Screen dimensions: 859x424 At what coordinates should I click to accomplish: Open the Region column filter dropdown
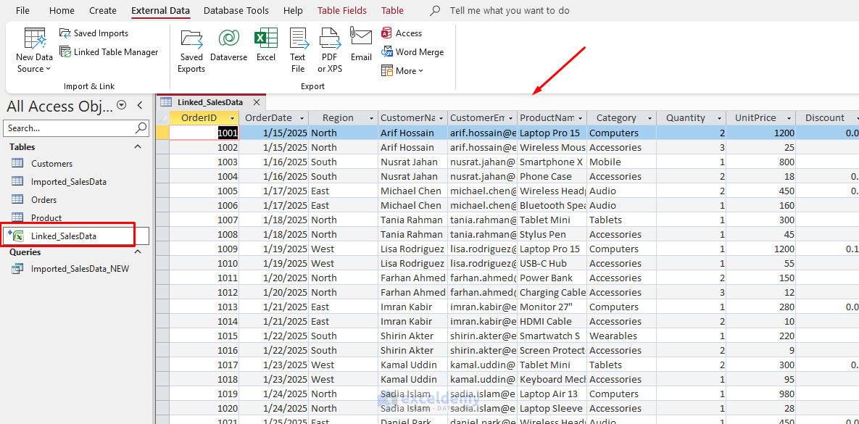(371, 117)
